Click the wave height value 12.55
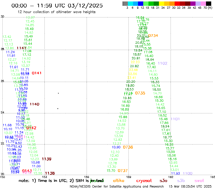This screenshot has height=189, width=215. tap(38, 173)
